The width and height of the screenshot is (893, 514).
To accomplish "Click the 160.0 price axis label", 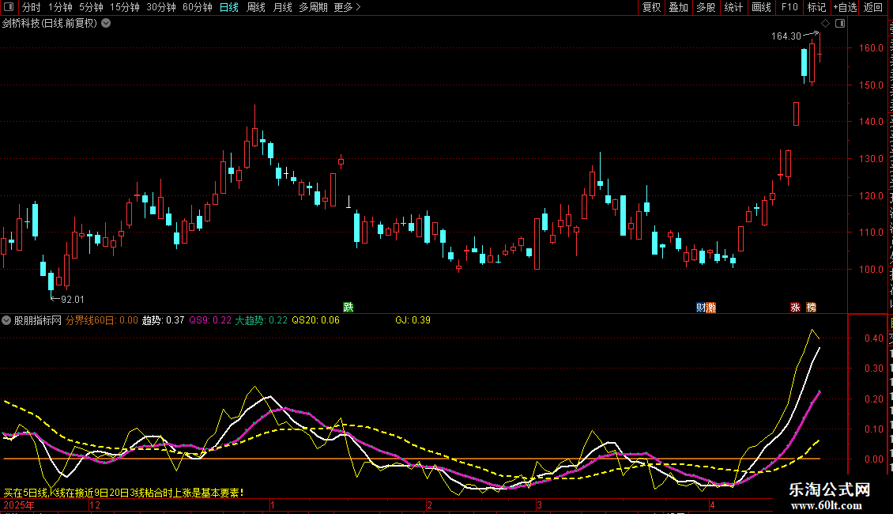I will tap(872, 48).
